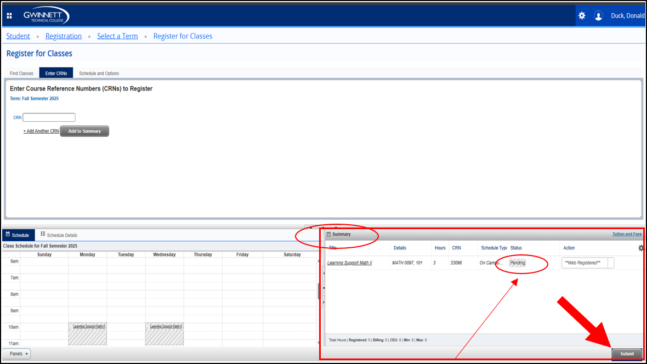Click the Add Another CRN link

click(41, 132)
